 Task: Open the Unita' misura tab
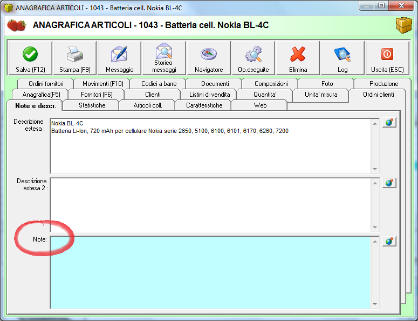321,95
